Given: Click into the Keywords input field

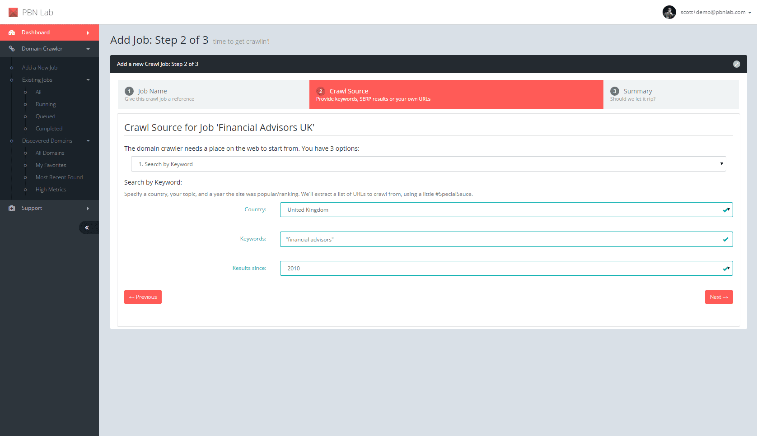Looking at the screenshot, I should (501, 239).
